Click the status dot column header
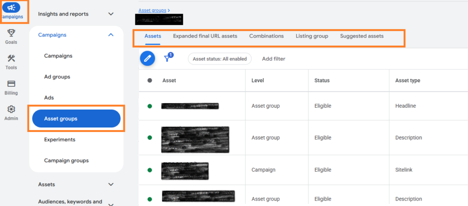This screenshot has height=206, width=468. pos(149,80)
